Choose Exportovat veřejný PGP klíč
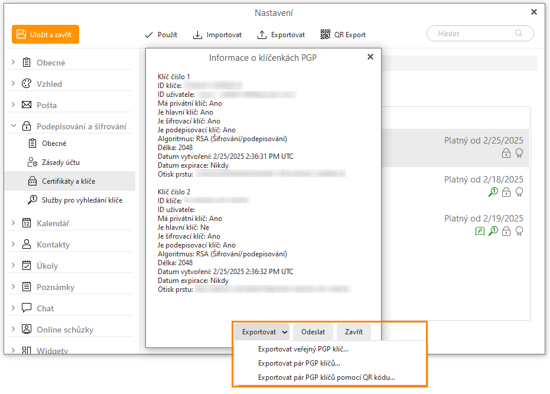 pos(303,349)
